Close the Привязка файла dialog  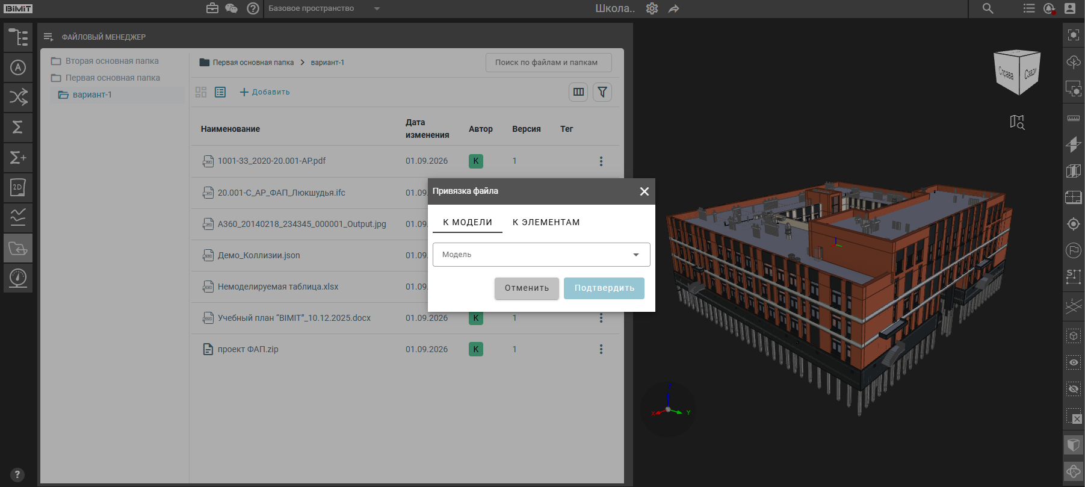tap(645, 191)
